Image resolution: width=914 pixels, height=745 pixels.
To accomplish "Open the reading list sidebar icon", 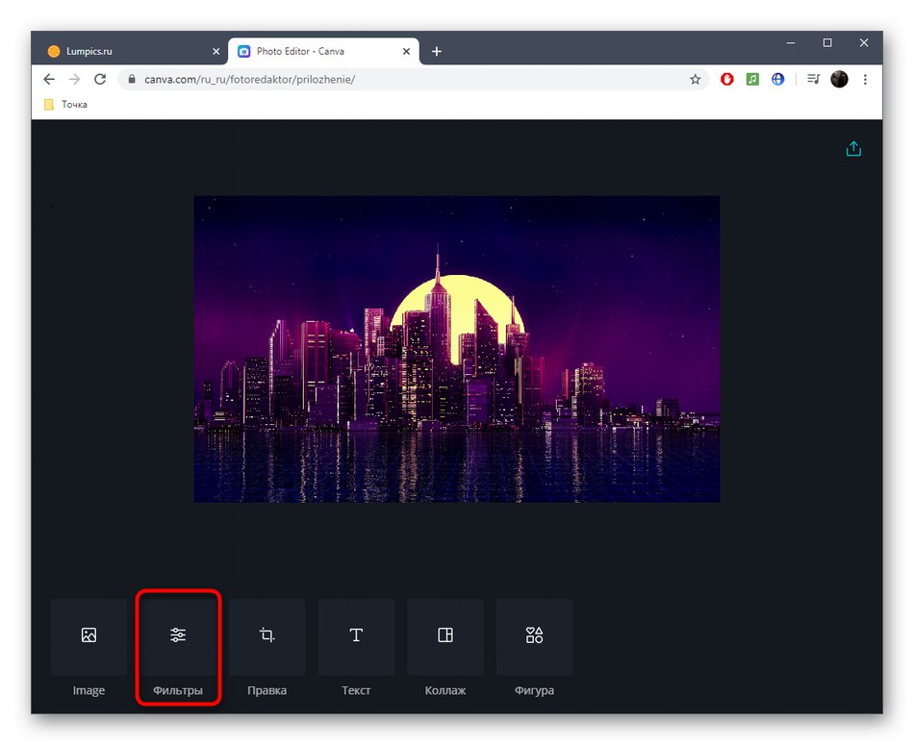I will [x=813, y=80].
